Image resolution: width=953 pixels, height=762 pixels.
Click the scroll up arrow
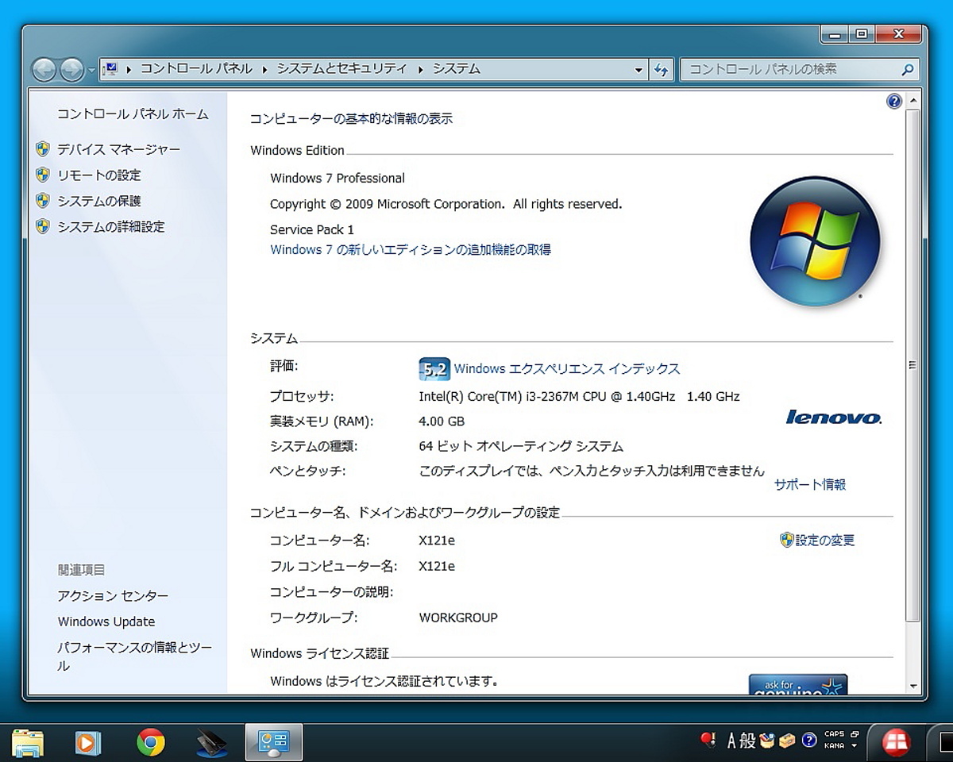coord(913,101)
